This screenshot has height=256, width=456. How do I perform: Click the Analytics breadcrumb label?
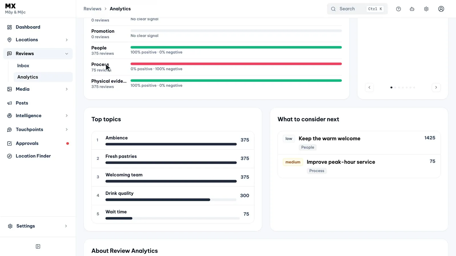point(120,9)
